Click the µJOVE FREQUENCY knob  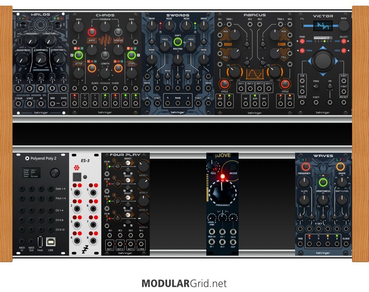click(x=222, y=192)
